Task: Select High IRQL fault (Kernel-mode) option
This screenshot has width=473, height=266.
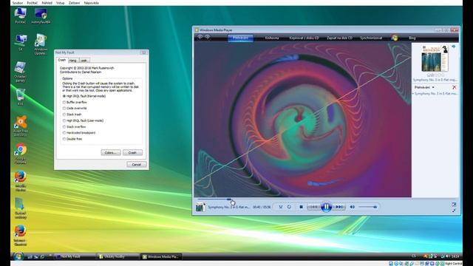Action: (84, 96)
